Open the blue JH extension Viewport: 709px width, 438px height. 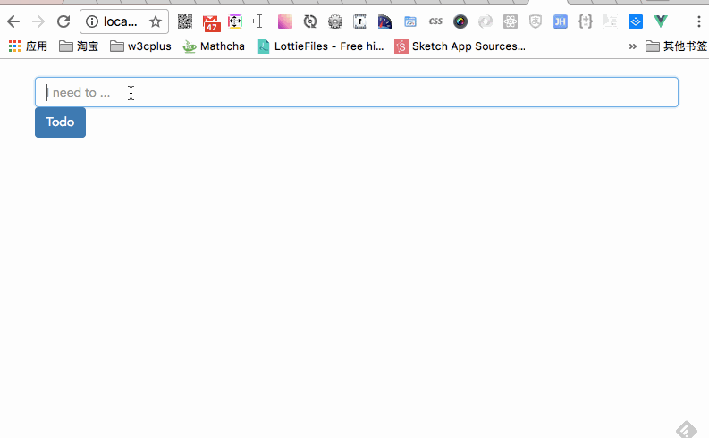(x=561, y=21)
